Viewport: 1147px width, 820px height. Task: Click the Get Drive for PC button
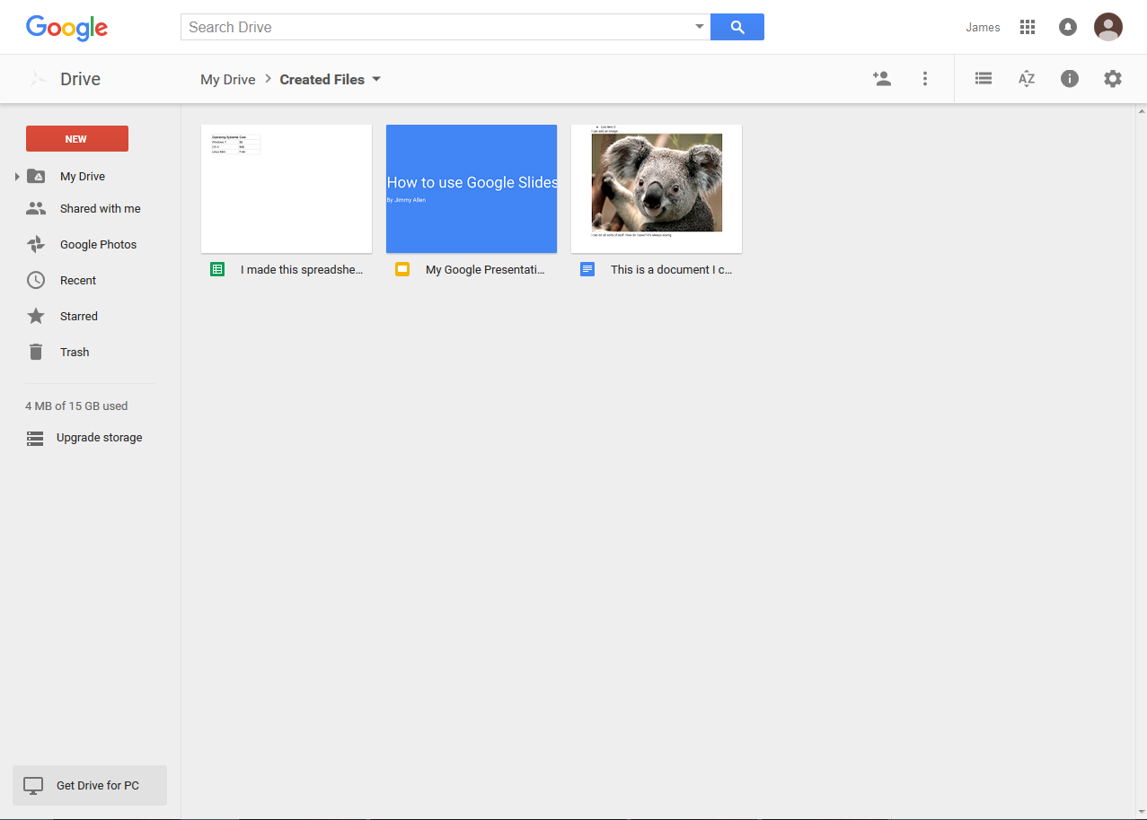coord(90,785)
